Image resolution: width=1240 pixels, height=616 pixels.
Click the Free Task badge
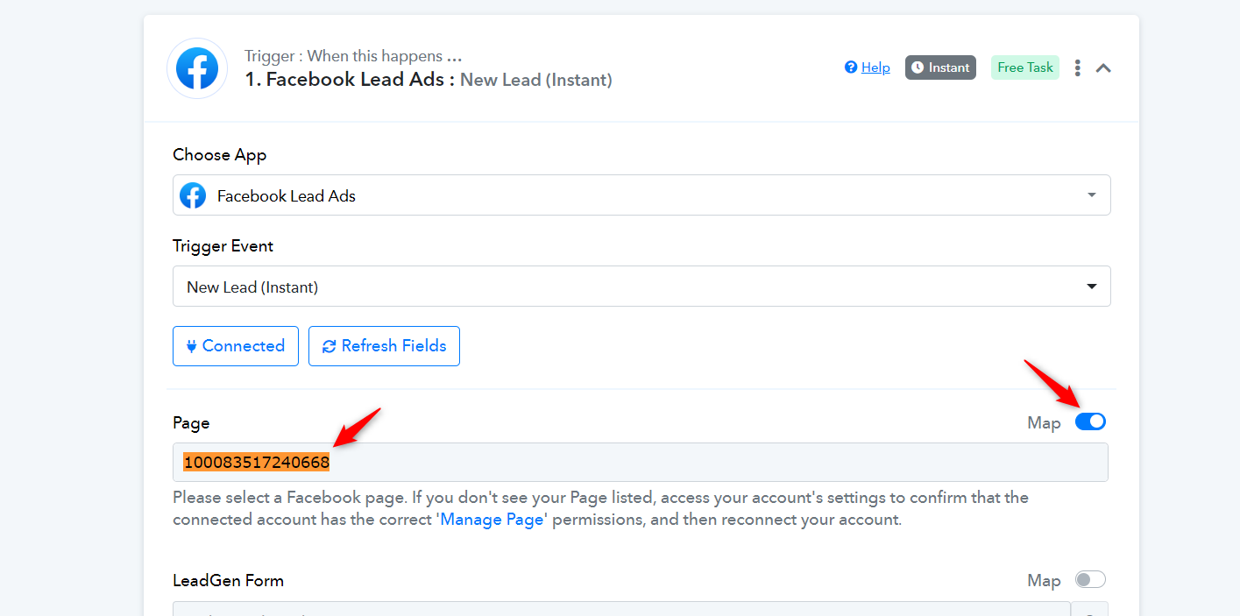click(x=1025, y=67)
